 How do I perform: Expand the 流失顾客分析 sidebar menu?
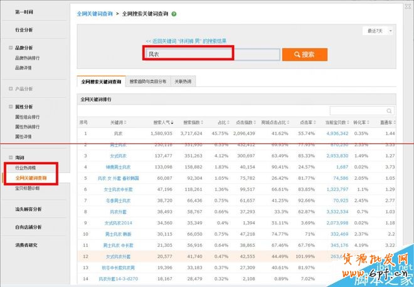tap(28, 209)
